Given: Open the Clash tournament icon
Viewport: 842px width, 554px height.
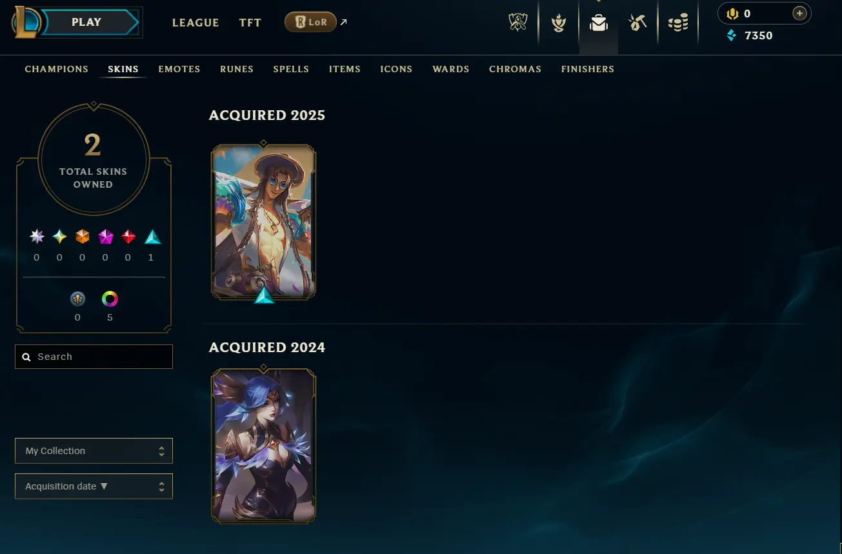Looking at the screenshot, I should (x=518, y=23).
